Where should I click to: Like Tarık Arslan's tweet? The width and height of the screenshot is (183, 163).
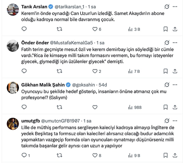pyautogui.click(x=95, y=29)
